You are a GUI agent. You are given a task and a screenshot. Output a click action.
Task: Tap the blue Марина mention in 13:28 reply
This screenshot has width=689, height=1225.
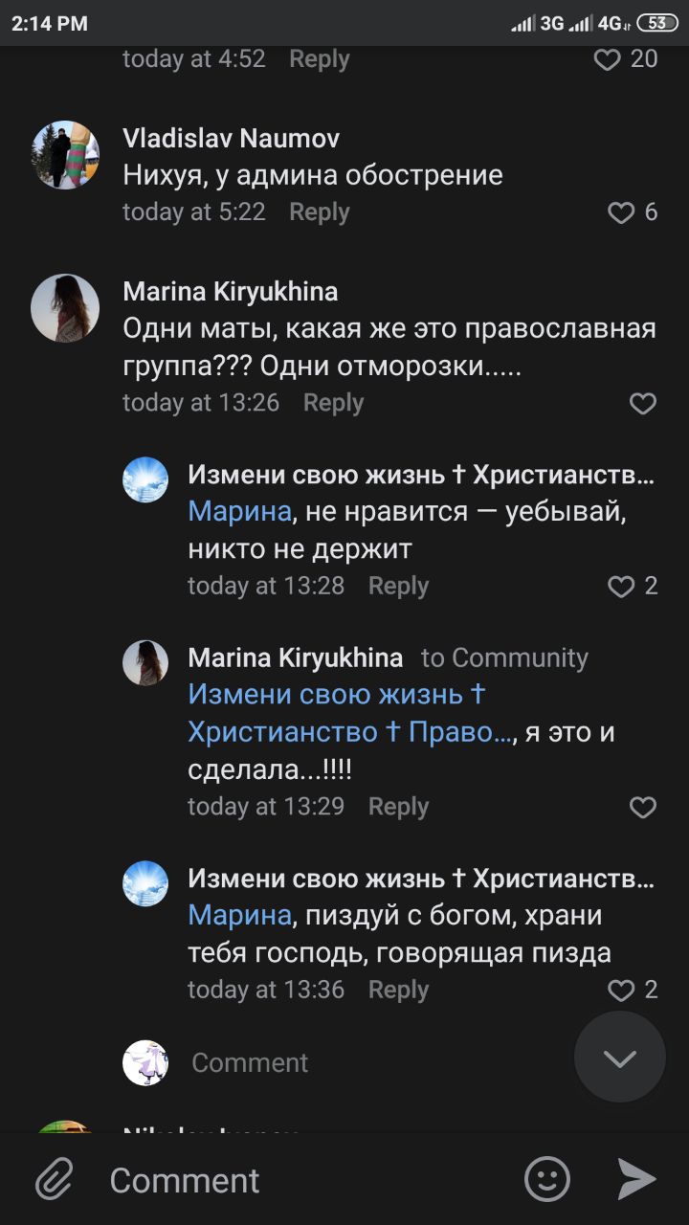(239, 511)
